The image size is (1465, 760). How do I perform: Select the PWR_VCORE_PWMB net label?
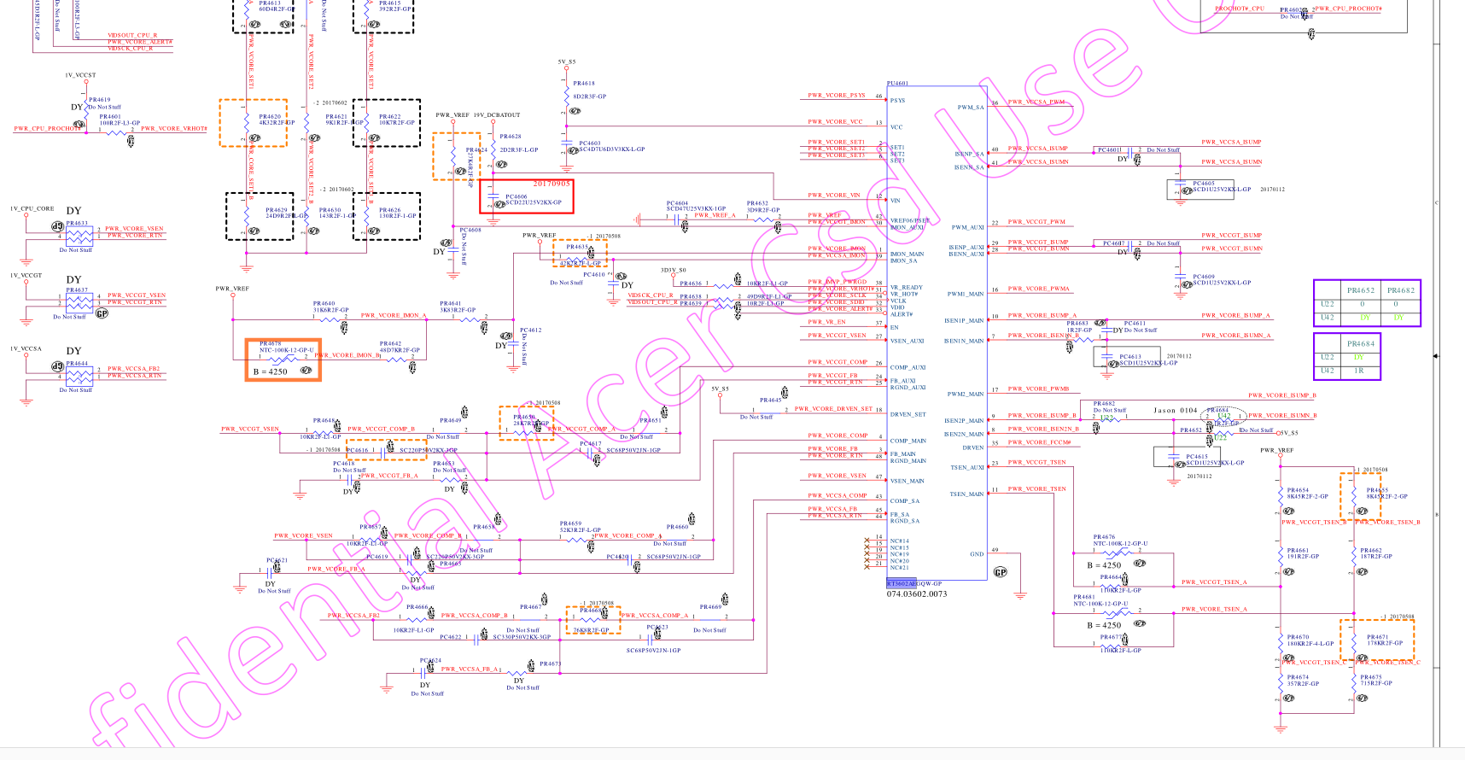[x=1038, y=389]
